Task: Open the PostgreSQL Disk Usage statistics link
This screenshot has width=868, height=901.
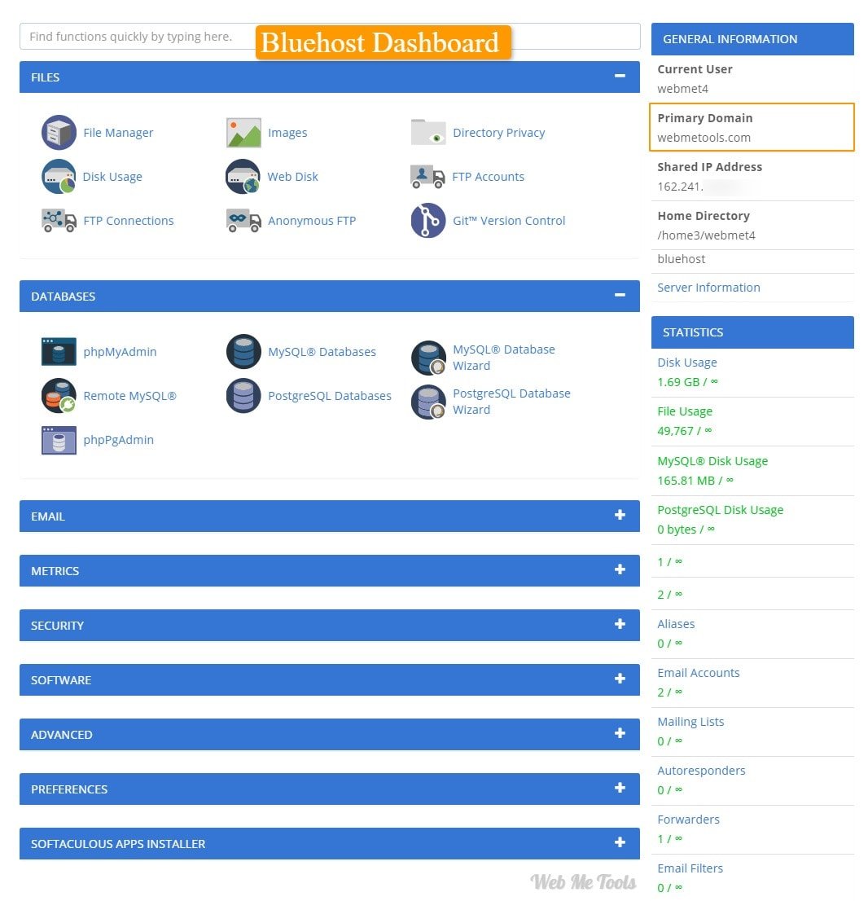Action: 721,510
